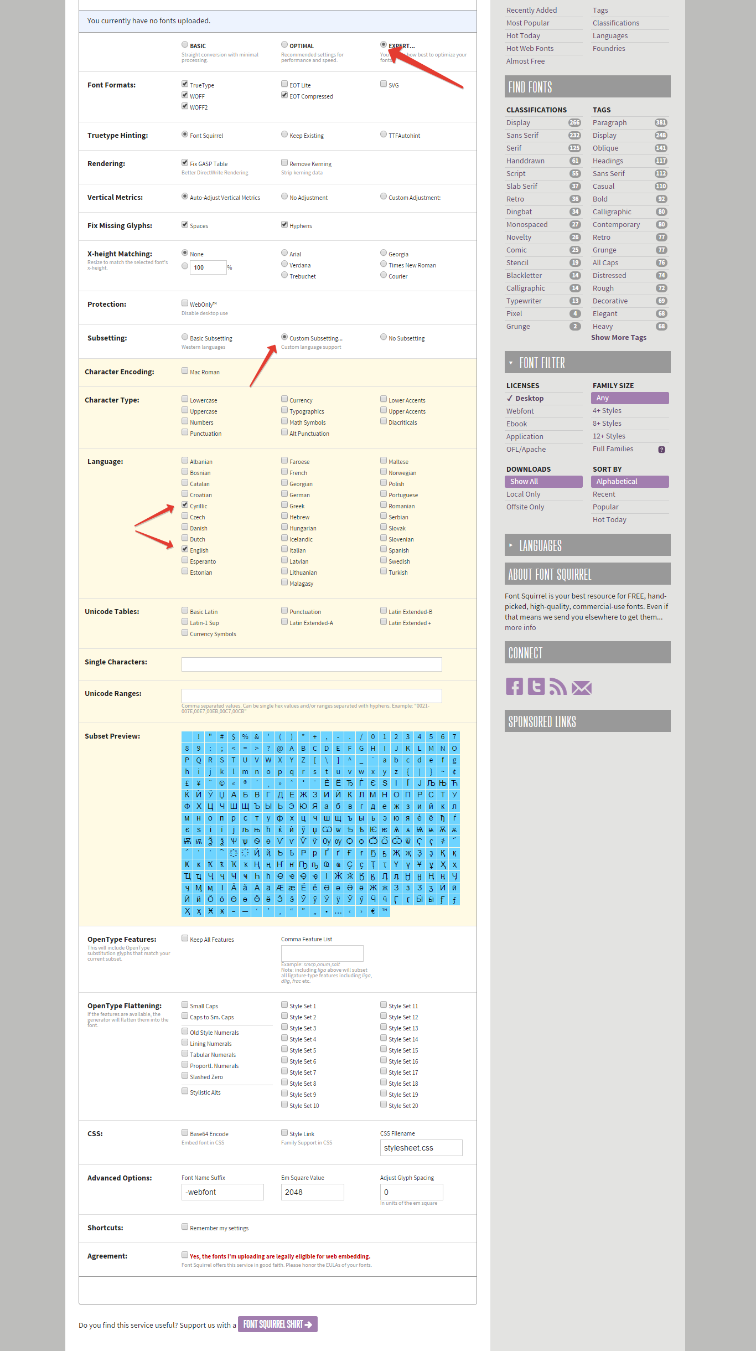Screen dimensions: 756x1351
Task: Check Style Set 1 option
Action: click(x=284, y=1004)
